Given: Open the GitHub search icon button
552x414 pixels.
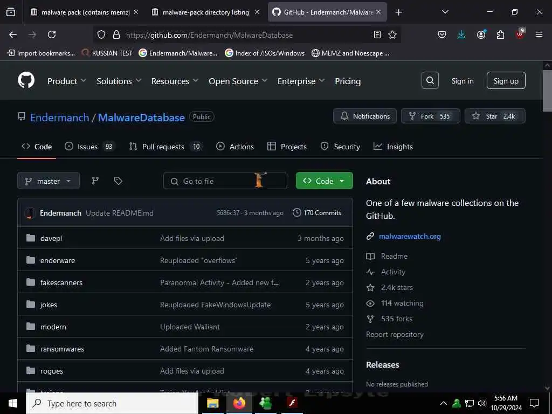Looking at the screenshot, I should tap(430, 81).
